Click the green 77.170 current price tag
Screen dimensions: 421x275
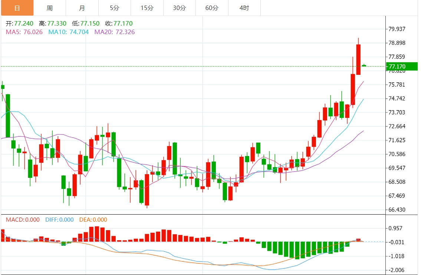click(x=402, y=66)
